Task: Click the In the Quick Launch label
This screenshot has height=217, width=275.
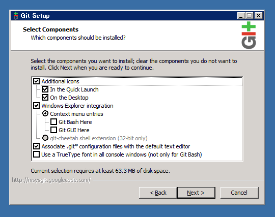Action: pyautogui.click(x=74, y=89)
